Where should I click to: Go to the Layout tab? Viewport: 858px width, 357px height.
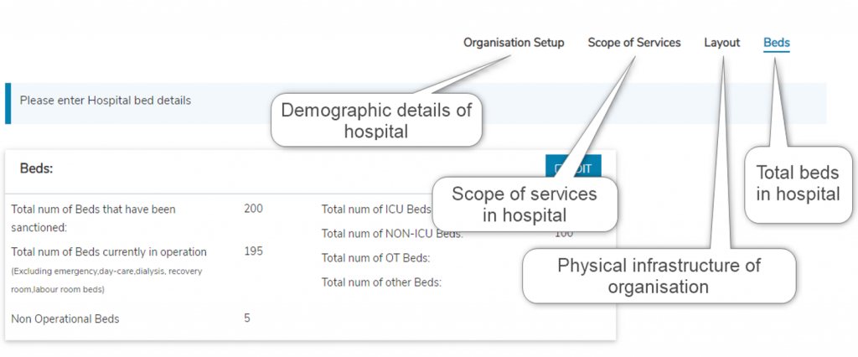click(x=721, y=43)
